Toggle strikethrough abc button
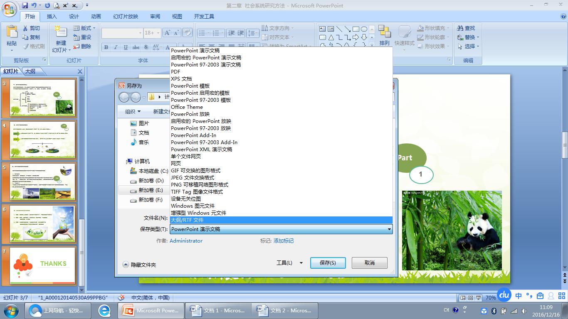Screen dimensions: 568x319 (x=136, y=47)
